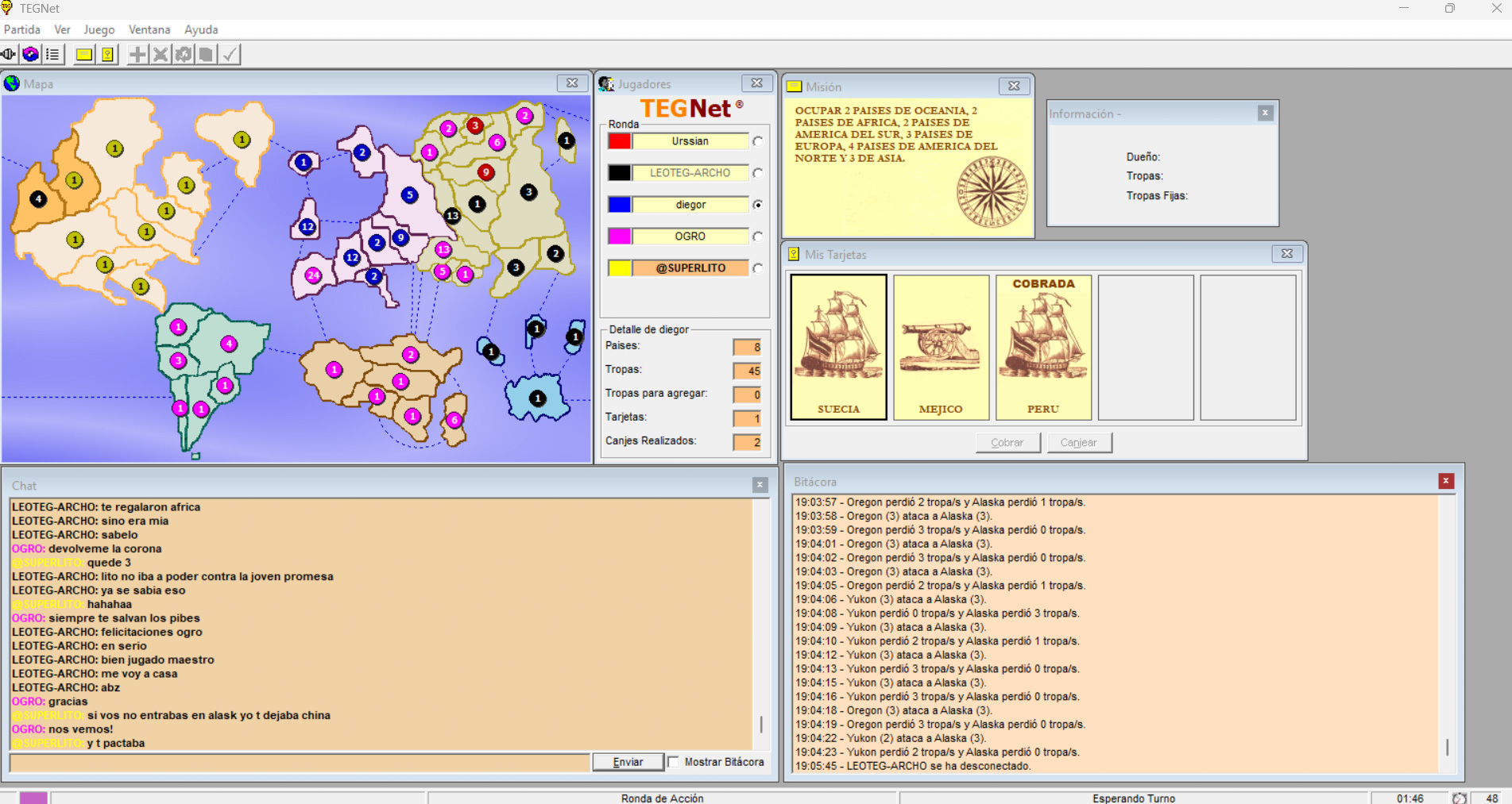Select the radio button beside OGRO
This screenshot has height=804, width=1512.
758,237
